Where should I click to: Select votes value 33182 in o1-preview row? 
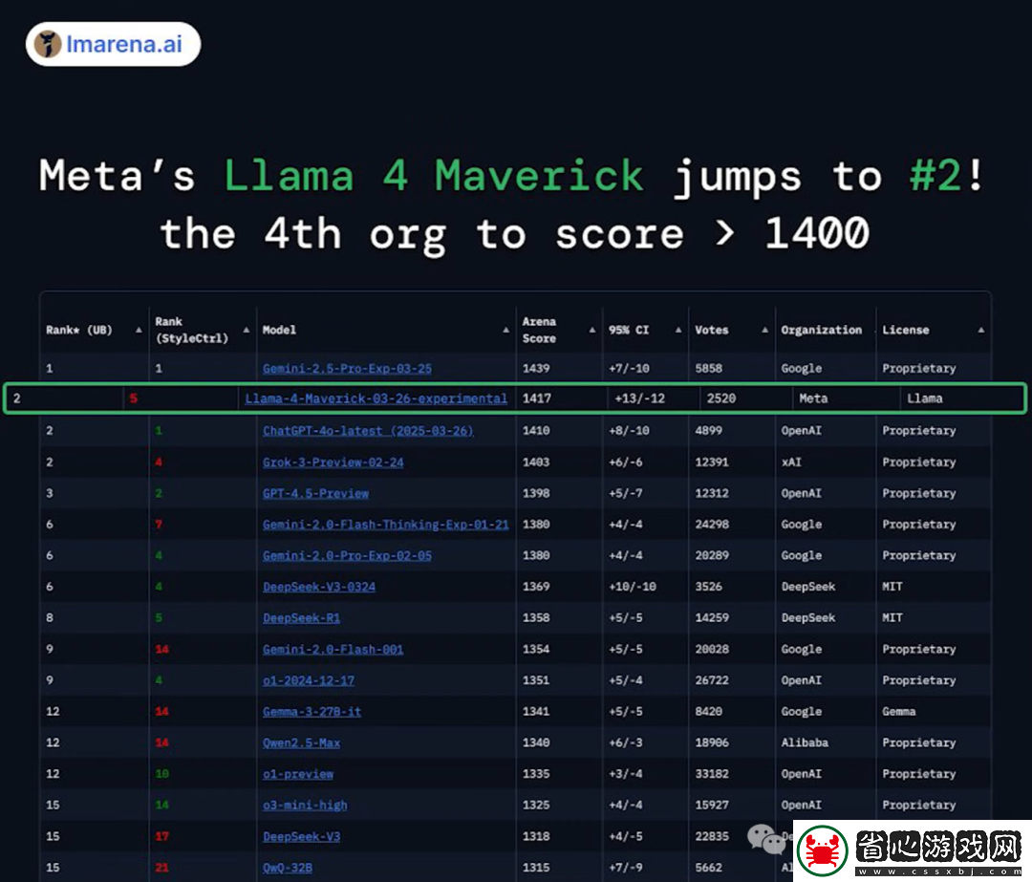click(712, 774)
